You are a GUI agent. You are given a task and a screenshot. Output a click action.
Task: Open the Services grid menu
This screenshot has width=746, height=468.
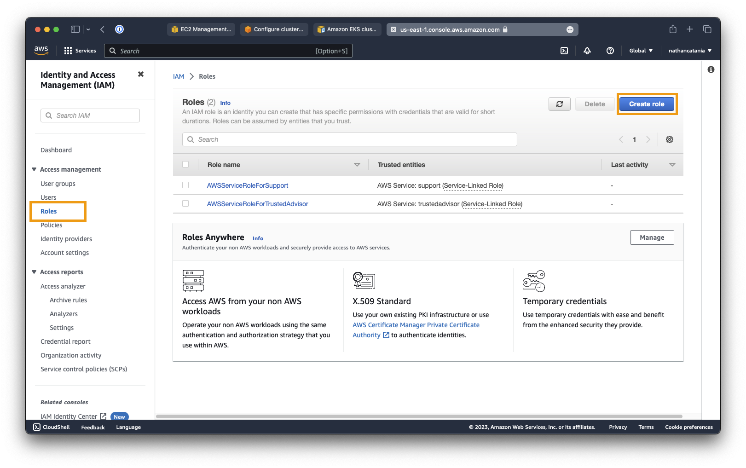point(80,51)
